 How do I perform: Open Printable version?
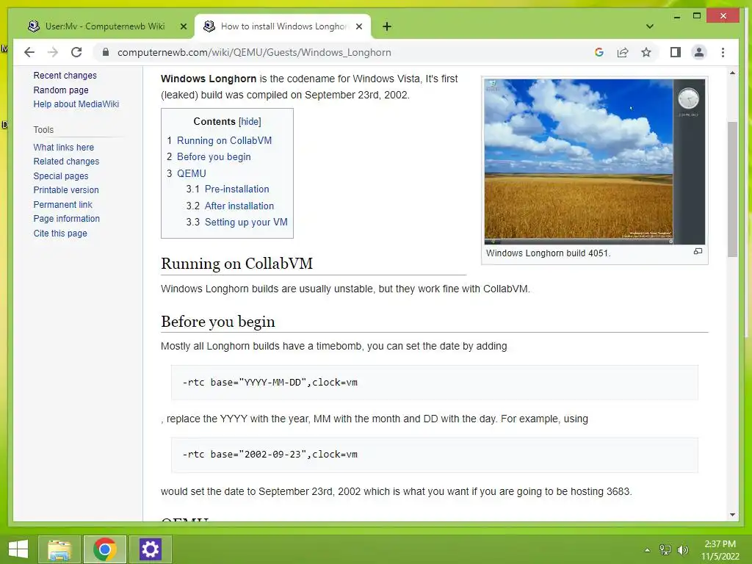[x=65, y=190]
